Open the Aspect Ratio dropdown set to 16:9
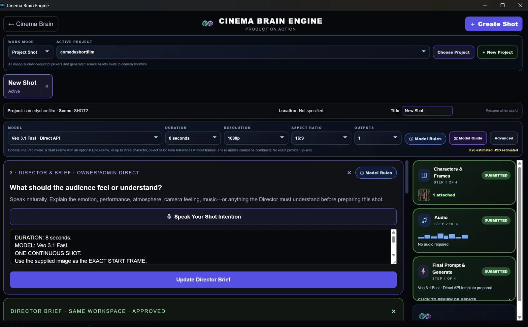Image resolution: width=528 pixels, height=327 pixels. click(x=321, y=138)
